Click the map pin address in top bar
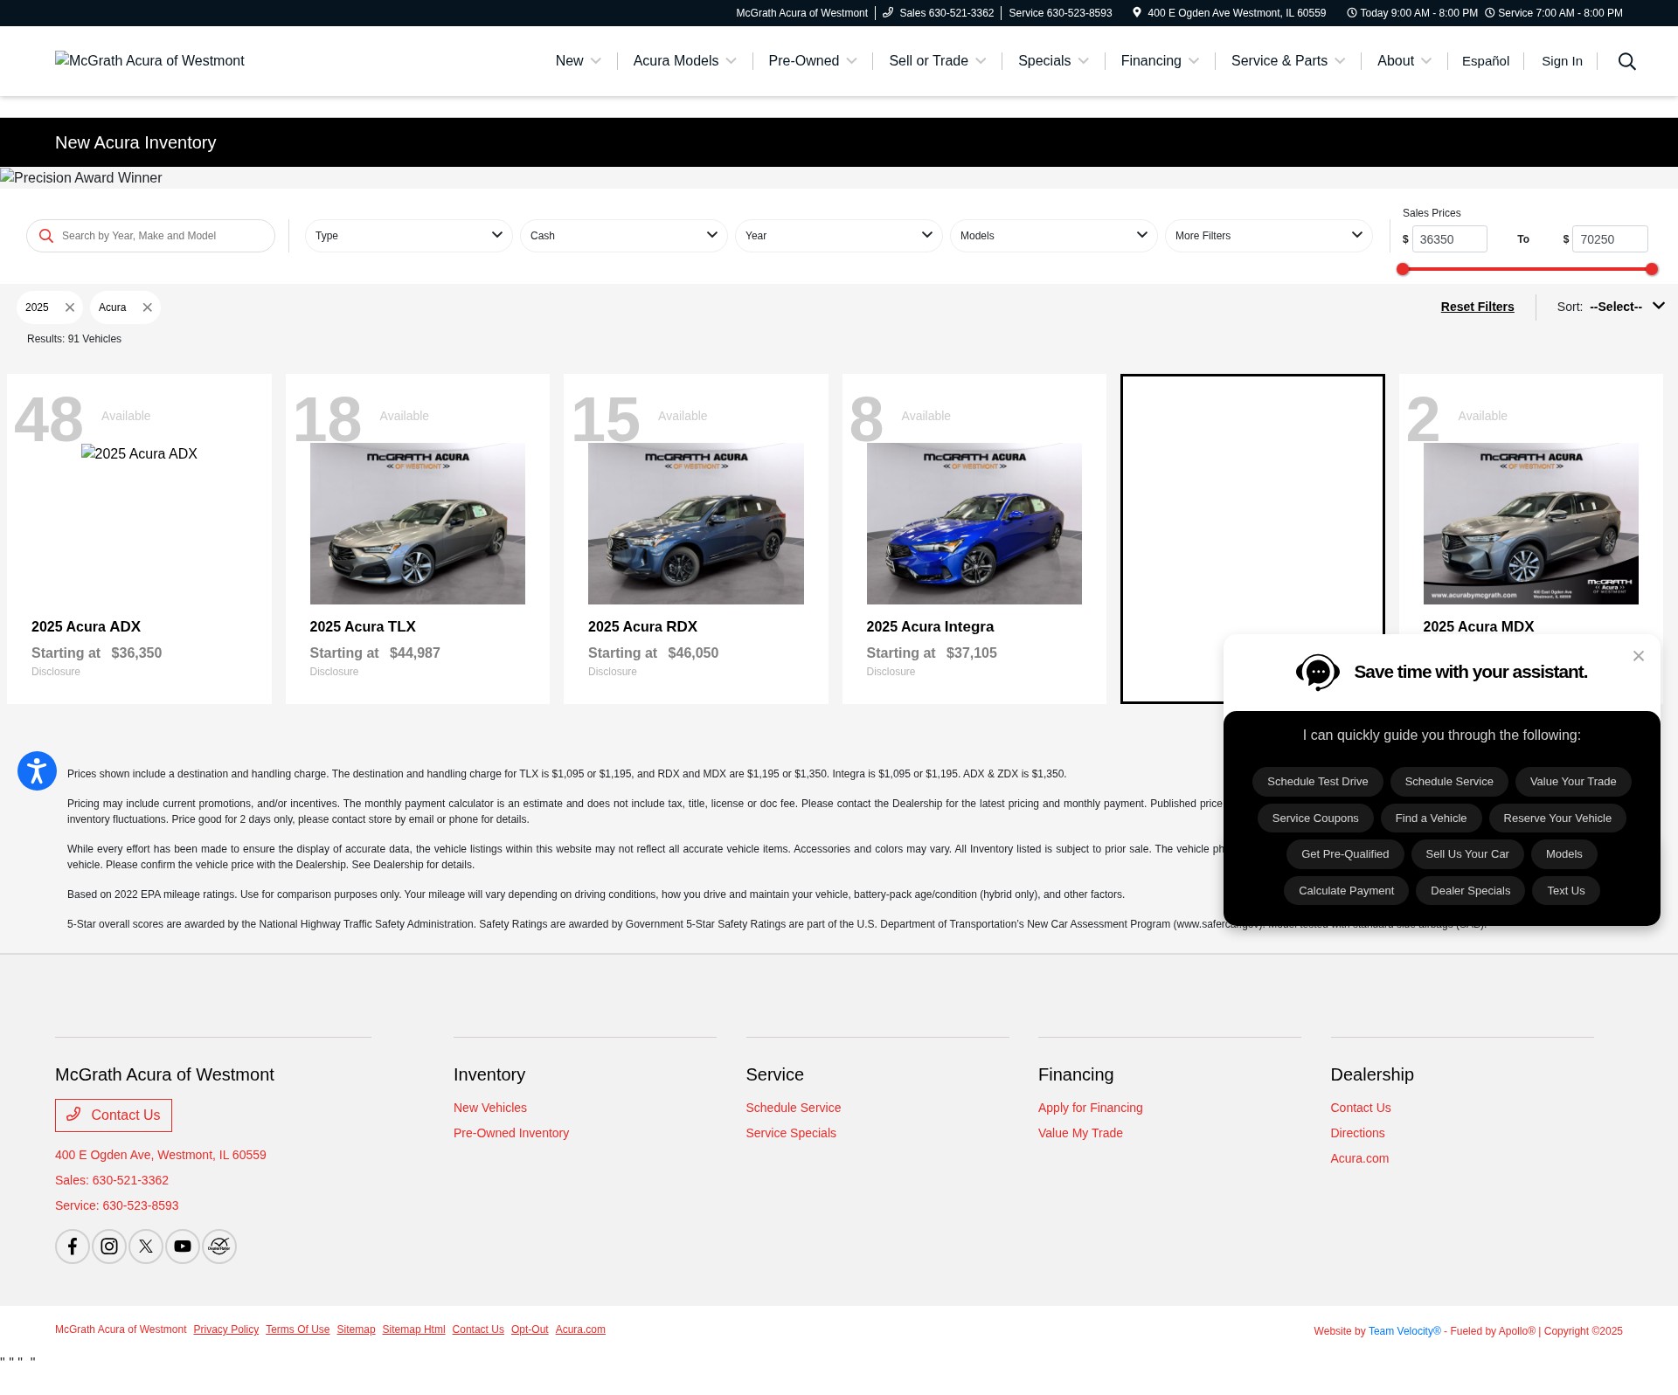Viewport: 1678px width, 1395px height. tap(1229, 13)
